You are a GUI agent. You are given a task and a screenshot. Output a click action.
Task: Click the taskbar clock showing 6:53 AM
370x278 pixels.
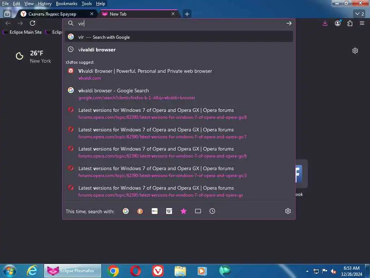pos(351,271)
